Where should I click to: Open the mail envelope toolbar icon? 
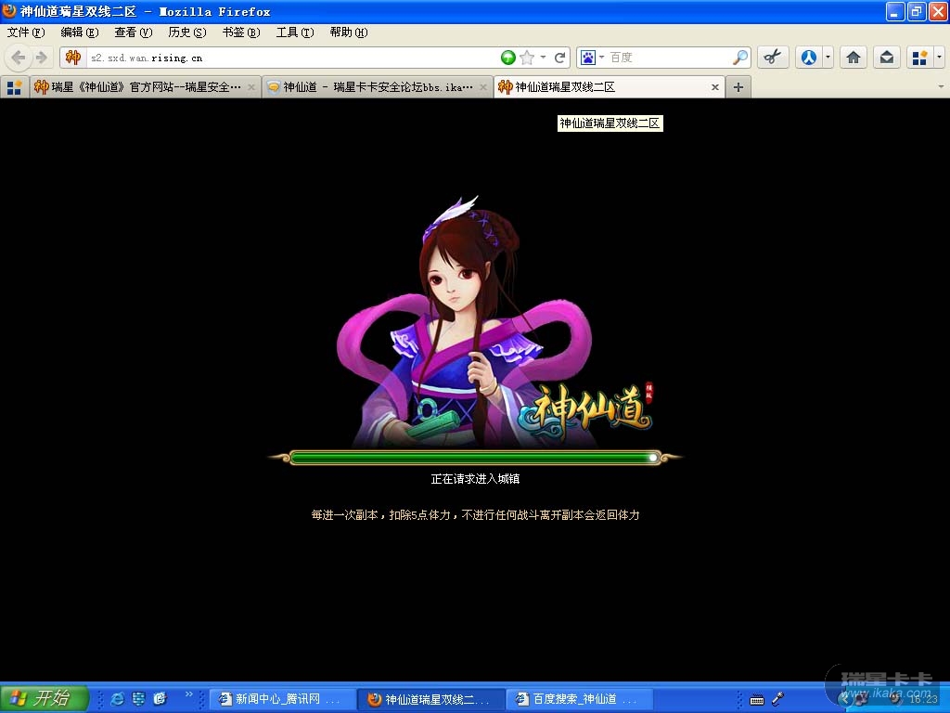(886, 58)
